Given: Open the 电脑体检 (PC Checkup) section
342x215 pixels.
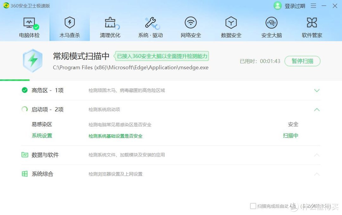Looking at the screenshot, I should [x=29, y=27].
